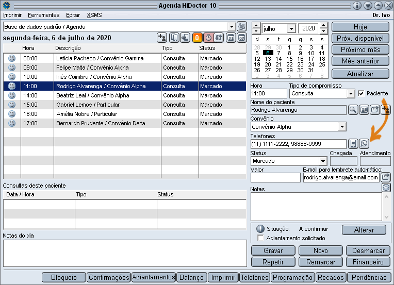The width and height of the screenshot is (394, 285).
Task: Expand the Tipo de compromisso dropdown
Action: click(351, 94)
